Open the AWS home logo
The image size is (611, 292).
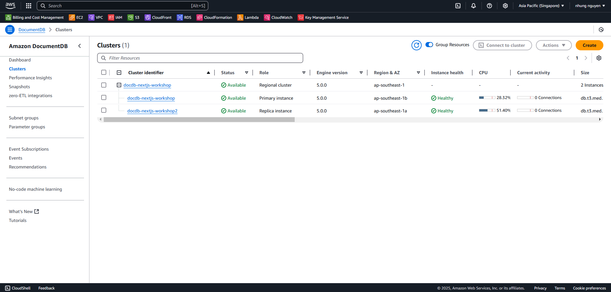click(x=10, y=5)
